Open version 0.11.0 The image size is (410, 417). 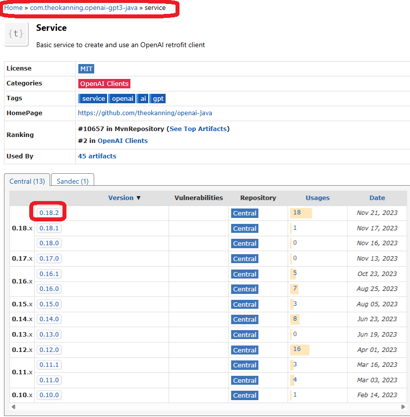pos(49,380)
